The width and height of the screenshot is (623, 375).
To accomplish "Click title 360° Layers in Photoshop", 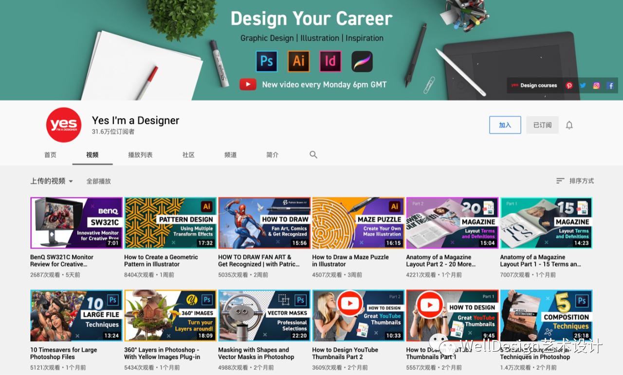I will coord(162,353).
